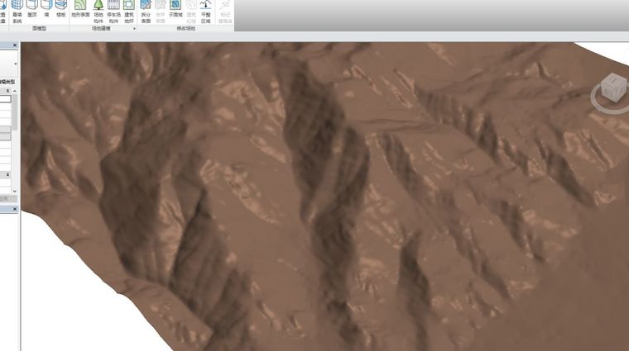
Task: Click the ViewCube in the 3D view
Action: [x=614, y=87]
